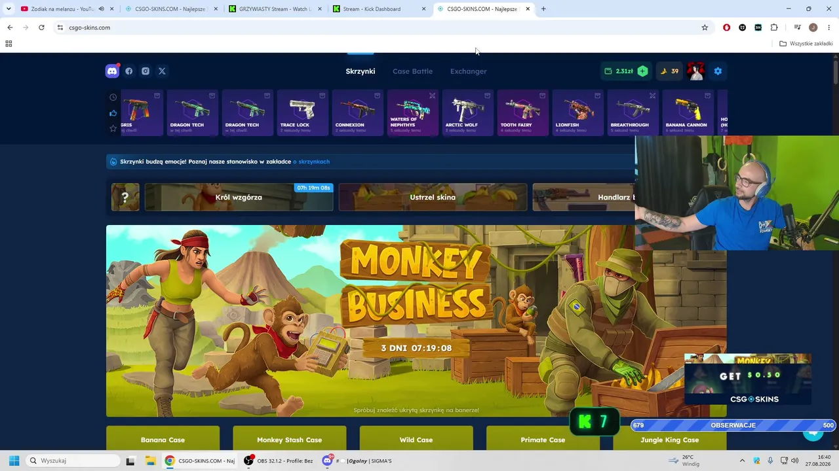
Task: Click the Monkey Business banner
Action: pos(416,321)
